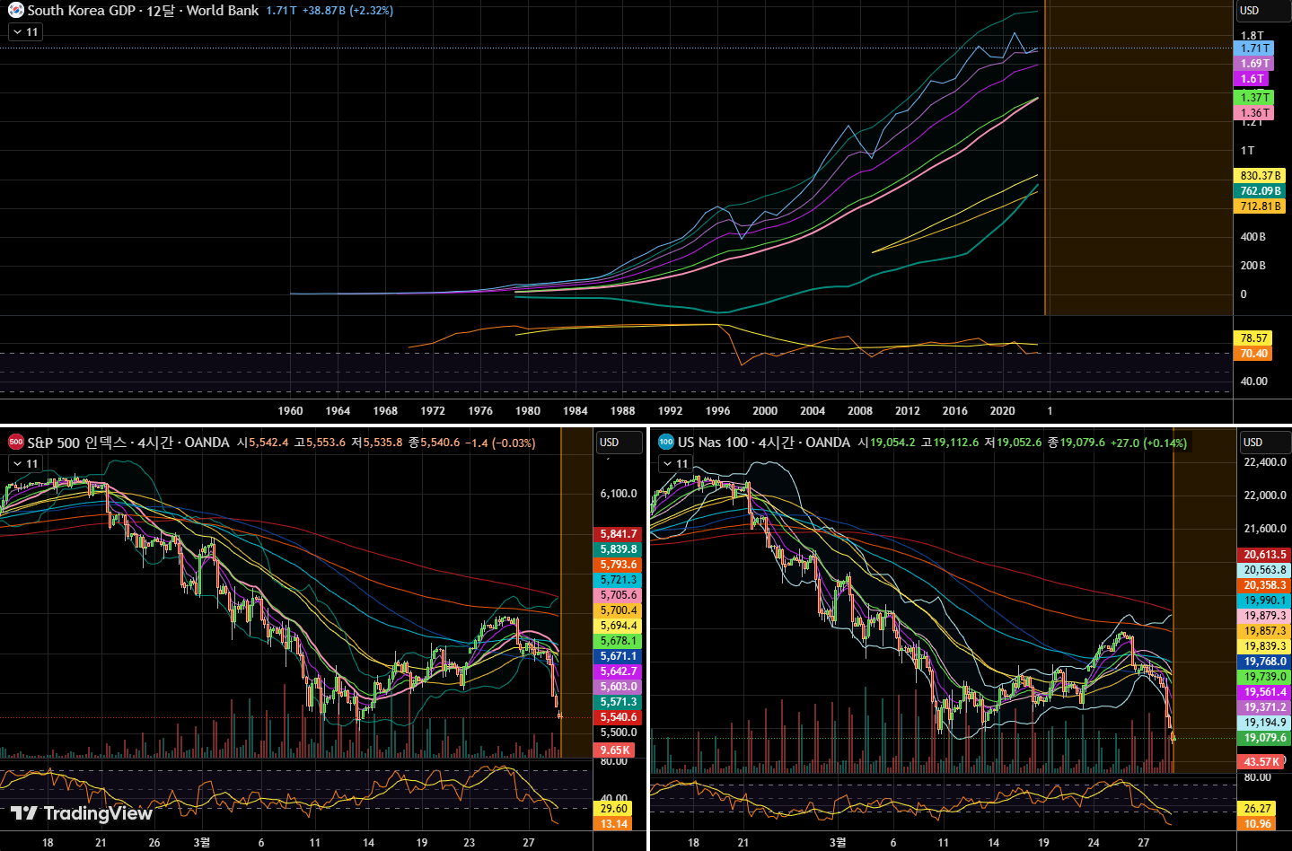The image size is (1292, 851).
Task: Click the 19,194.9 light blue price label
Action: click(x=1264, y=723)
